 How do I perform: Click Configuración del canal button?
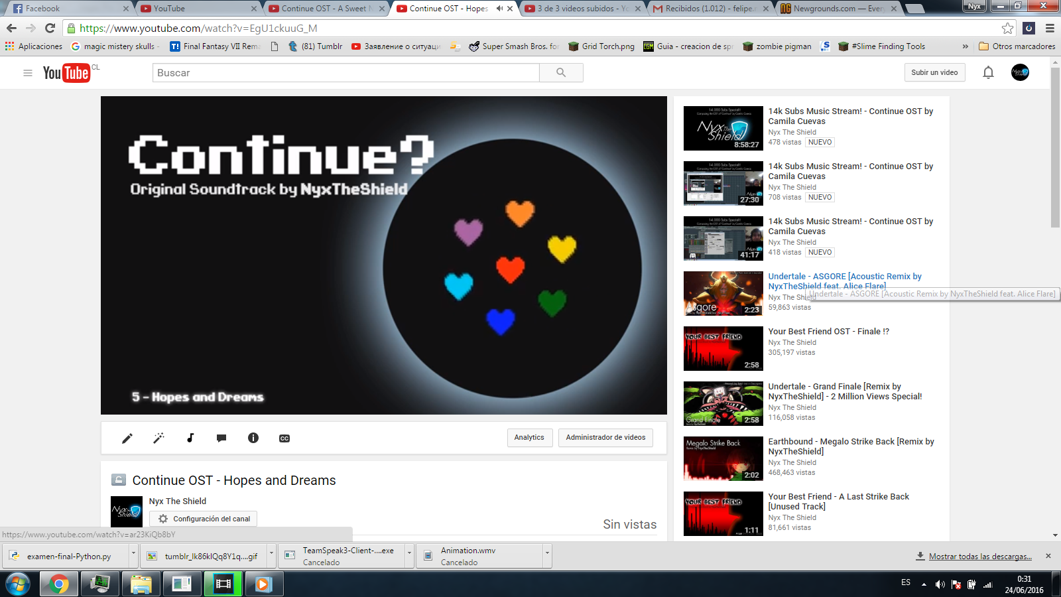[204, 519]
